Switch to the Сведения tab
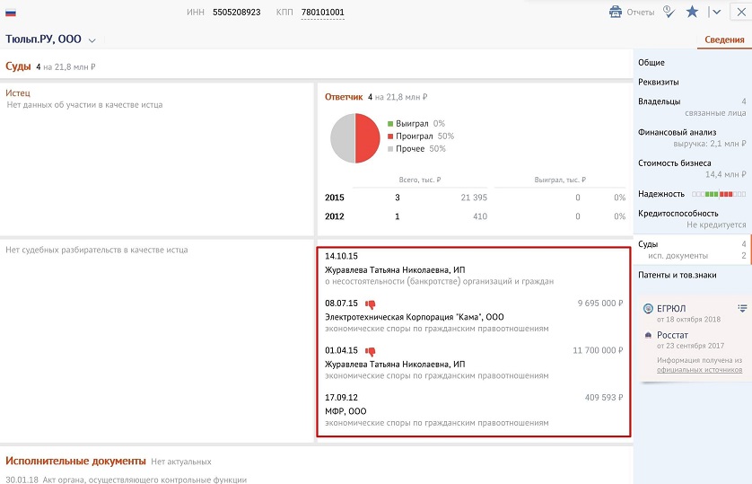 tap(723, 40)
